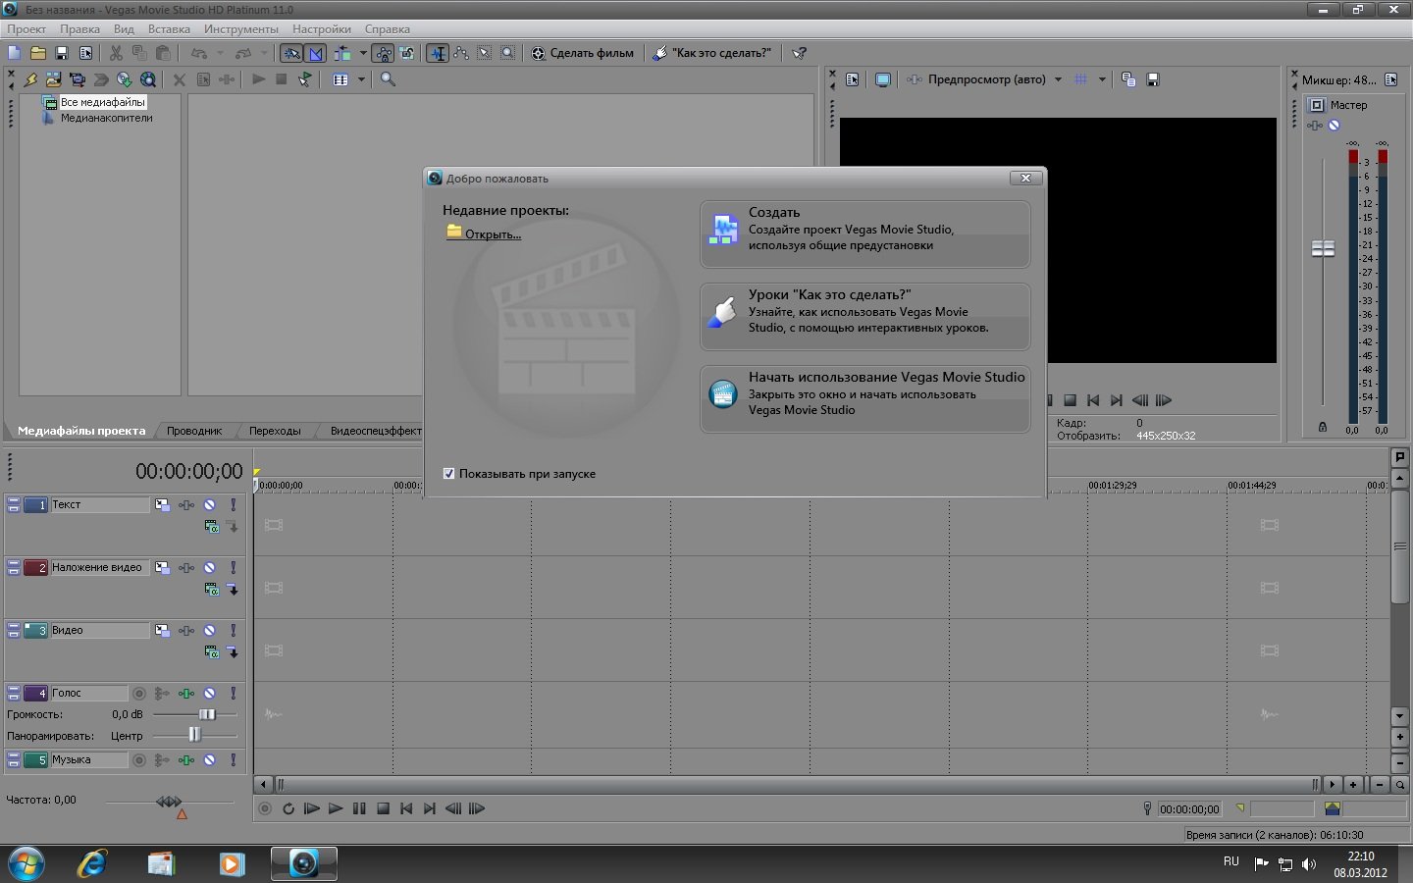This screenshot has width=1413, height=883.
Task: Open the redo history dropdown arrow
Action: [264, 53]
